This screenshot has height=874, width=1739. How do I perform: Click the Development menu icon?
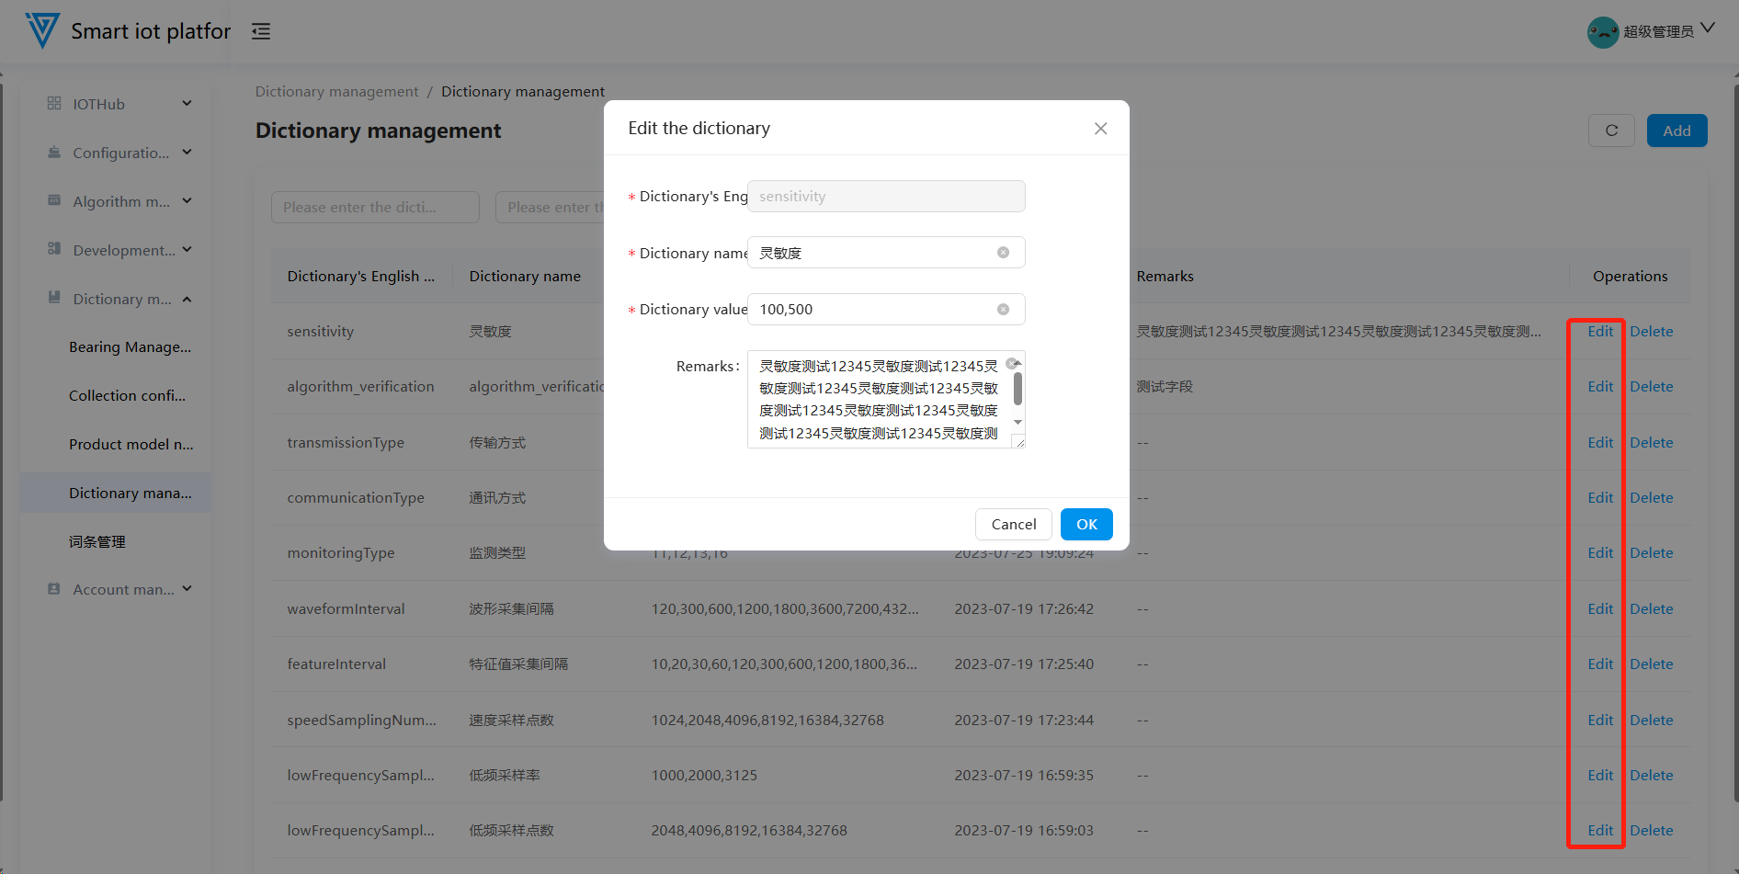click(x=54, y=249)
